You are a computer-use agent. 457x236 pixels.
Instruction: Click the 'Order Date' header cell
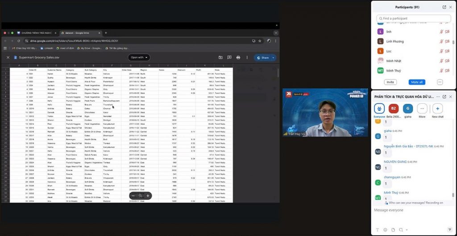point(130,70)
